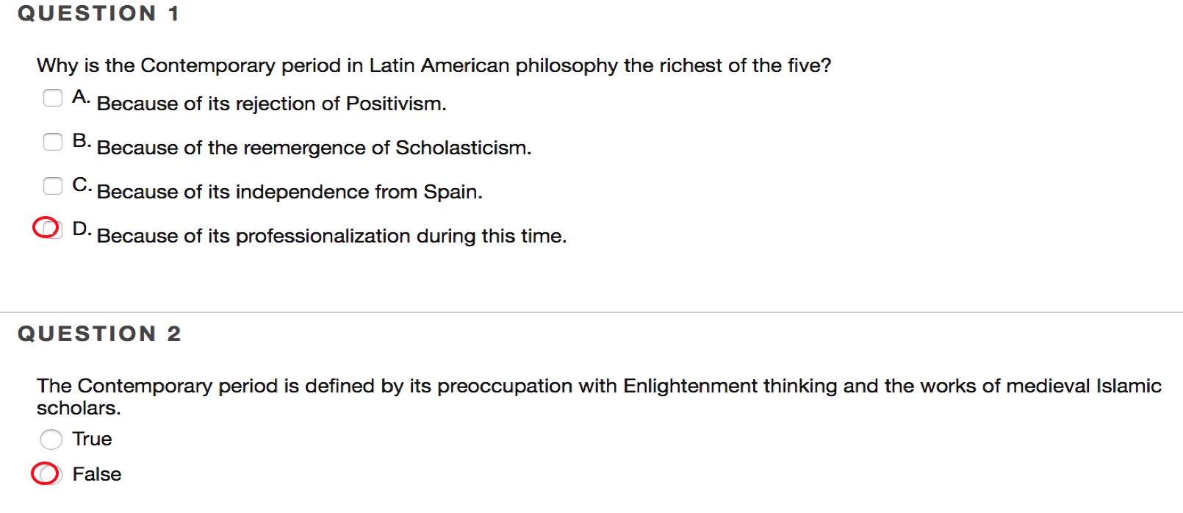This screenshot has height=513, width=1183.
Task: Click the letter label "D."
Action: [x=81, y=229]
